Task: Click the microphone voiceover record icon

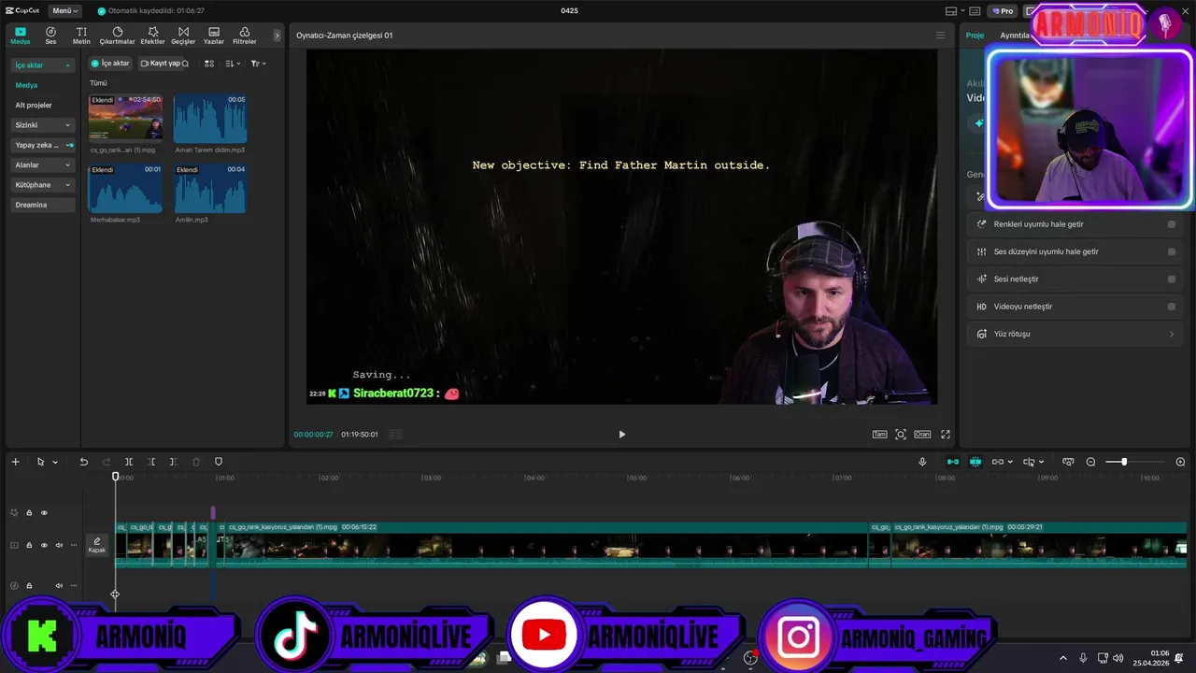Action: (x=922, y=462)
